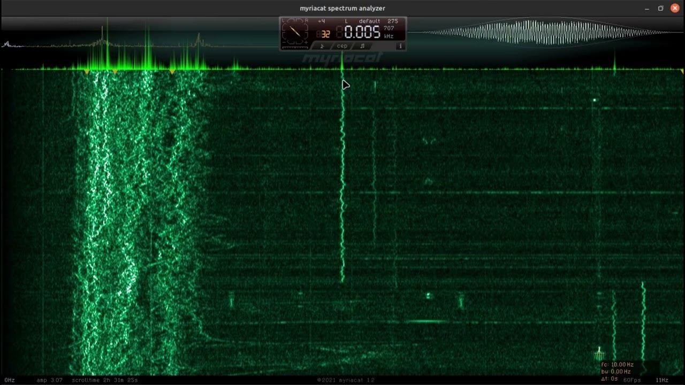
Task: Switch to the cep tab
Action: coord(342,46)
